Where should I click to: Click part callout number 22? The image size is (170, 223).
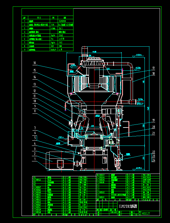pos(154,152)
